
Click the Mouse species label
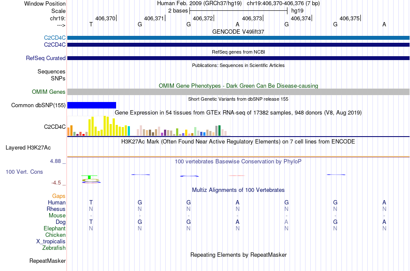[x=57, y=216]
